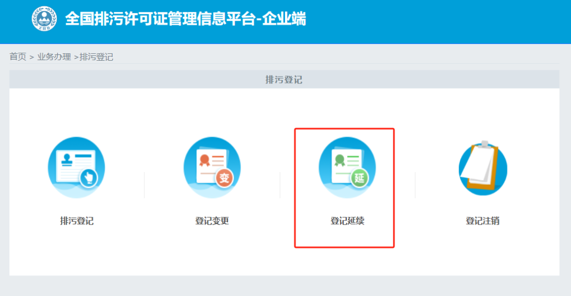This screenshot has width=571, height=296.
Task: Click the 排污登记 panel header bar
Action: point(284,80)
